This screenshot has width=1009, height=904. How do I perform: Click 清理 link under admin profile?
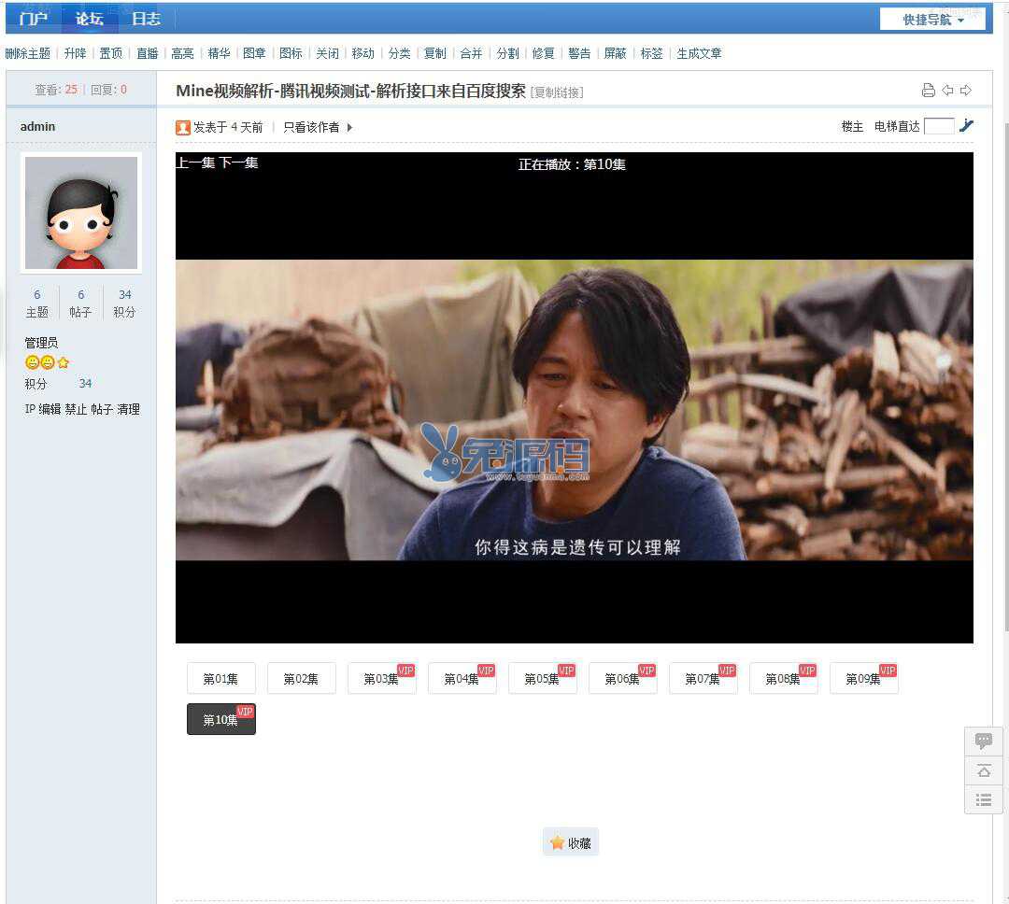(128, 409)
